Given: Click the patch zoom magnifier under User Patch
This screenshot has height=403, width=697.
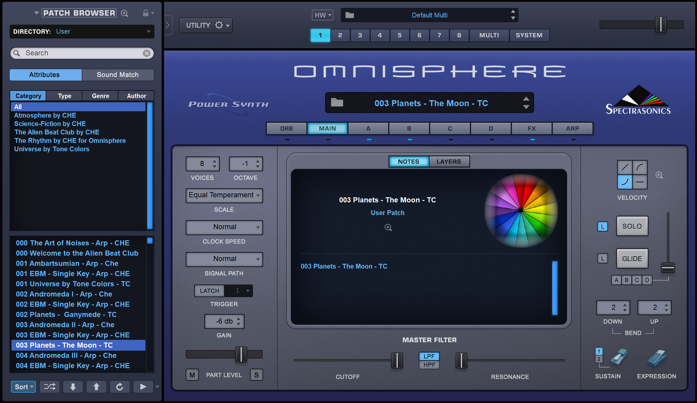Looking at the screenshot, I should click(x=388, y=228).
